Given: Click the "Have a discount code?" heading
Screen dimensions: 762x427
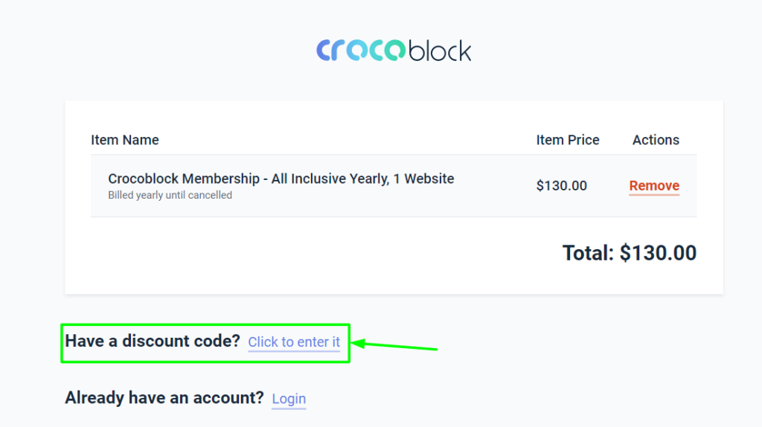Looking at the screenshot, I should (x=153, y=341).
